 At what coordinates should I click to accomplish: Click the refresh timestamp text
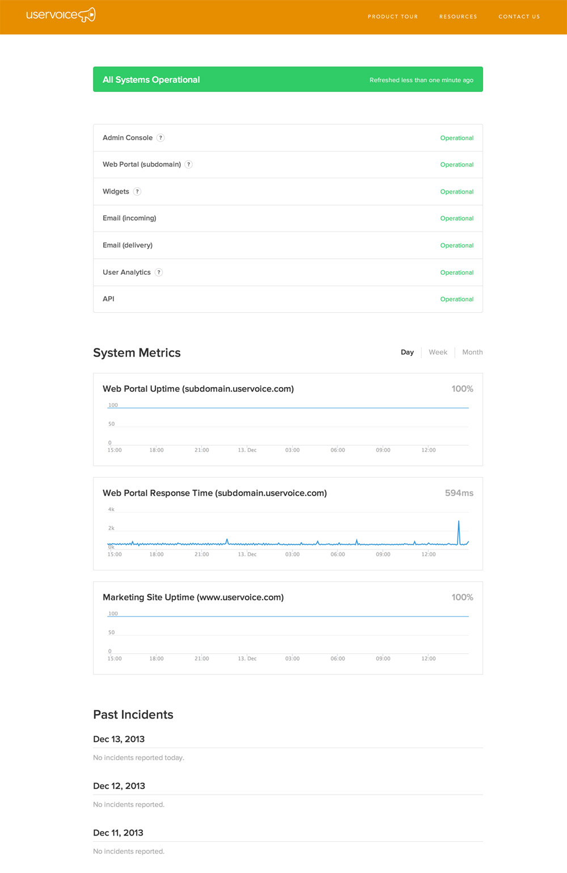[x=423, y=80]
